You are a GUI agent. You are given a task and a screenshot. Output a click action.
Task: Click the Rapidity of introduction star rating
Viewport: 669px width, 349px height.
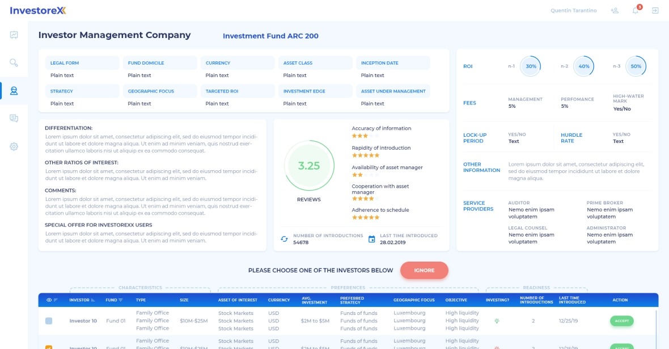pos(365,155)
